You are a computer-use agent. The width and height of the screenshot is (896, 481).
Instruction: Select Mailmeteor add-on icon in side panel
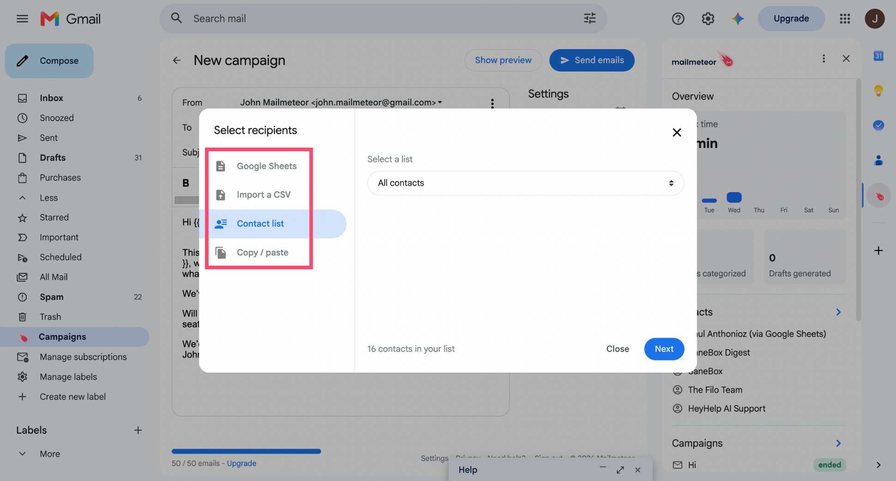(x=878, y=196)
